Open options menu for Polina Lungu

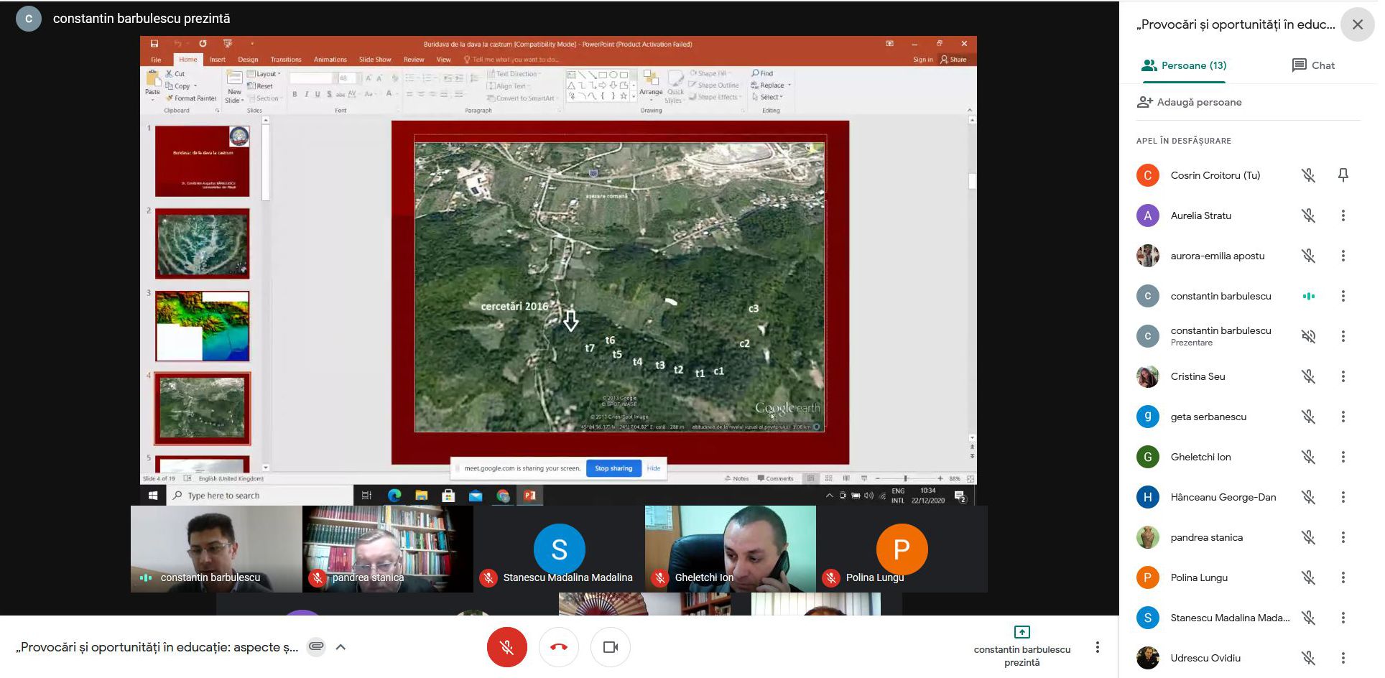point(1343,577)
